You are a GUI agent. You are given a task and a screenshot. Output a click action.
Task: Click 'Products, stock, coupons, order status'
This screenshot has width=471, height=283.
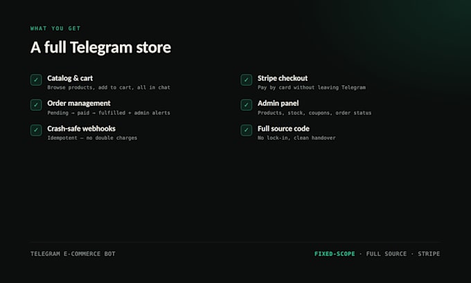point(314,113)
